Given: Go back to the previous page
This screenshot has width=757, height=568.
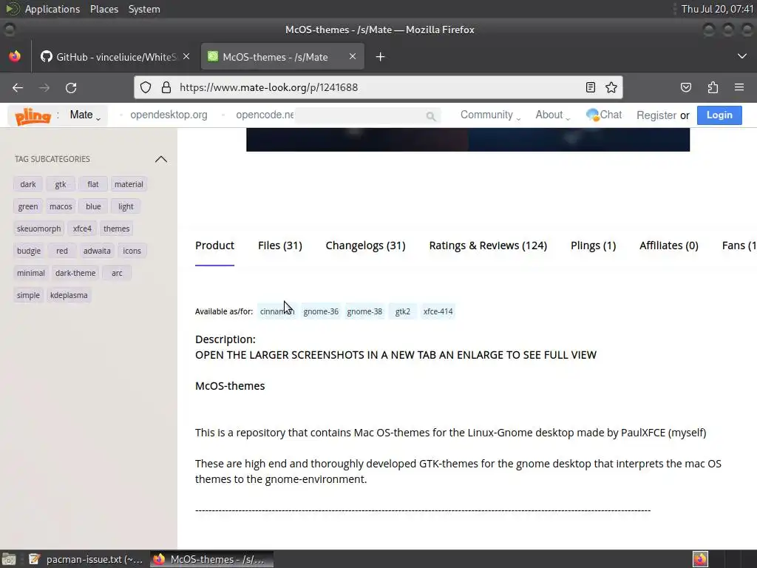Looking at the screenshot, I should [18, 87].
